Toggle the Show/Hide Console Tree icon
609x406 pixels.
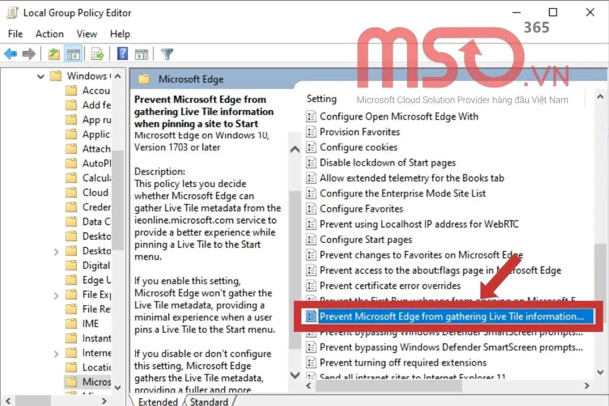pyautogui.click(x=72, y=53)
